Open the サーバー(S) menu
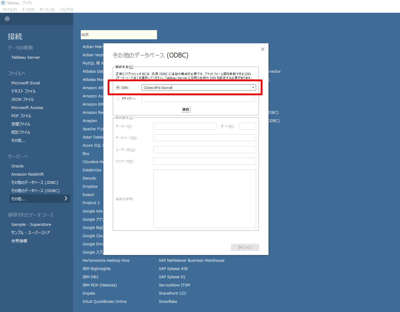The image size is (400, 312). tap(47, 10)
